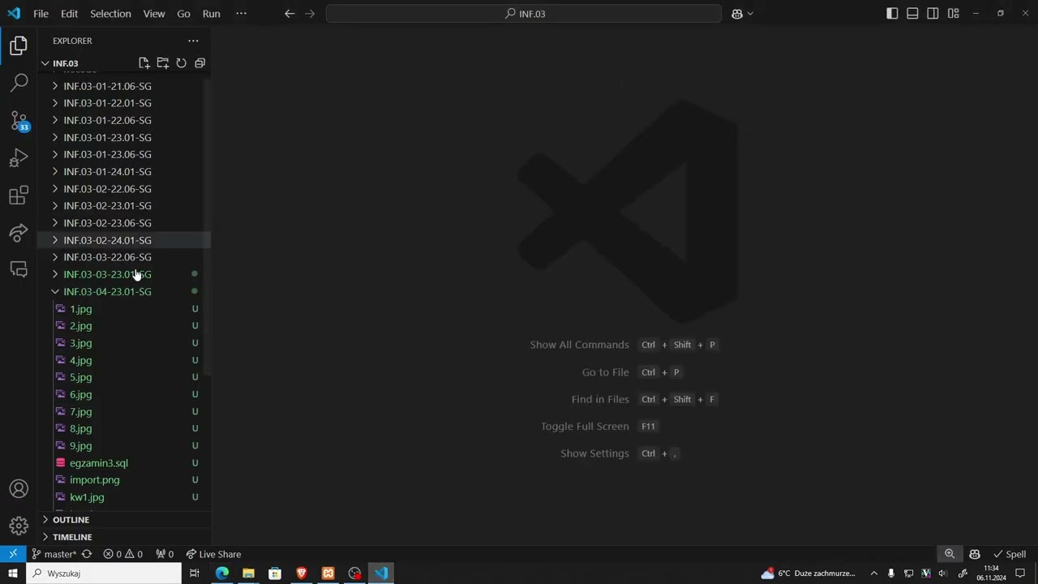Click the remote window icon in status bar
This screenshot has height=584, width=1038.
[x=13, y=554]
